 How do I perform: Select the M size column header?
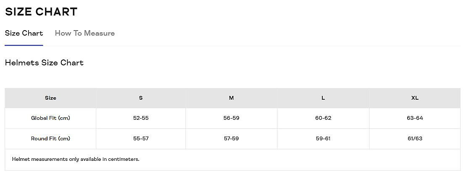[x=231, y=98]
